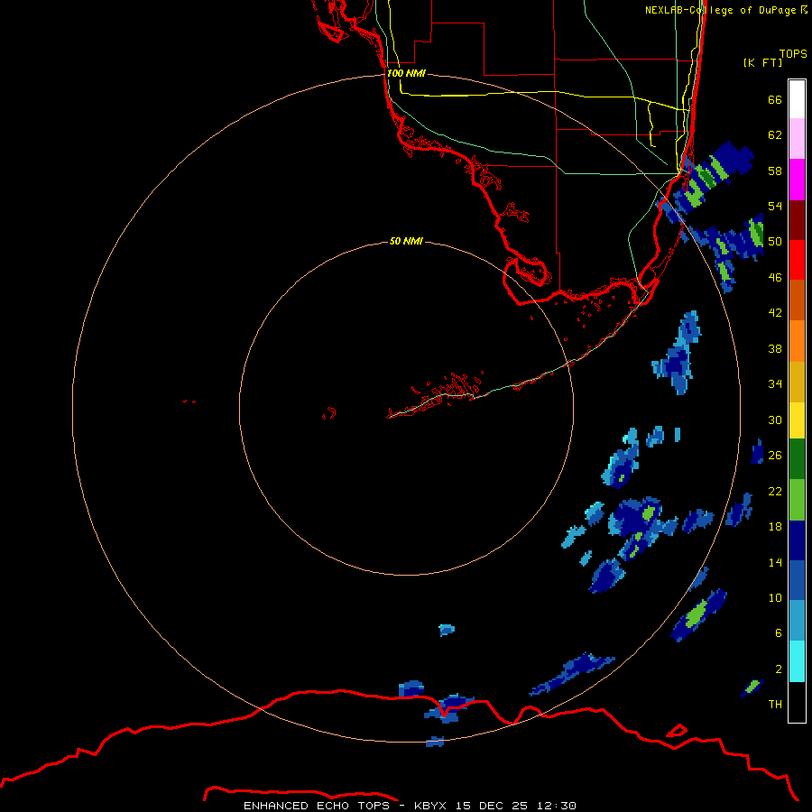Click the 2 value in the legend
The height and width of the screenshot is (812, 812).
tap(779, 669)
